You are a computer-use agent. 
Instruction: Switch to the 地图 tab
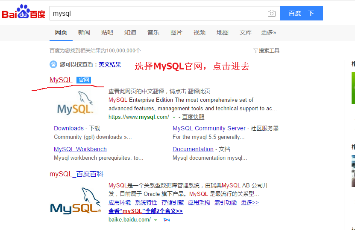point(223,32)
